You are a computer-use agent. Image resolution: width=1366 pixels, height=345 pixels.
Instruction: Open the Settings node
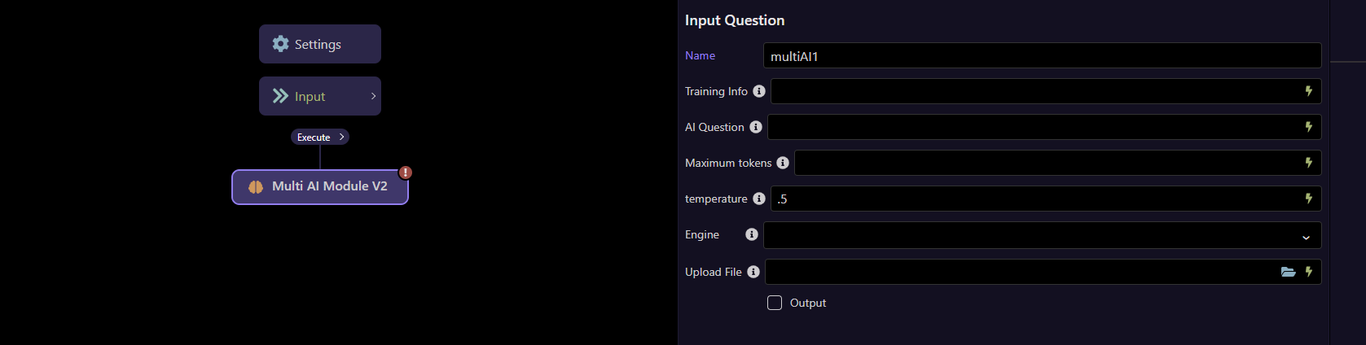pyautogui.click(x=319, y=44)
